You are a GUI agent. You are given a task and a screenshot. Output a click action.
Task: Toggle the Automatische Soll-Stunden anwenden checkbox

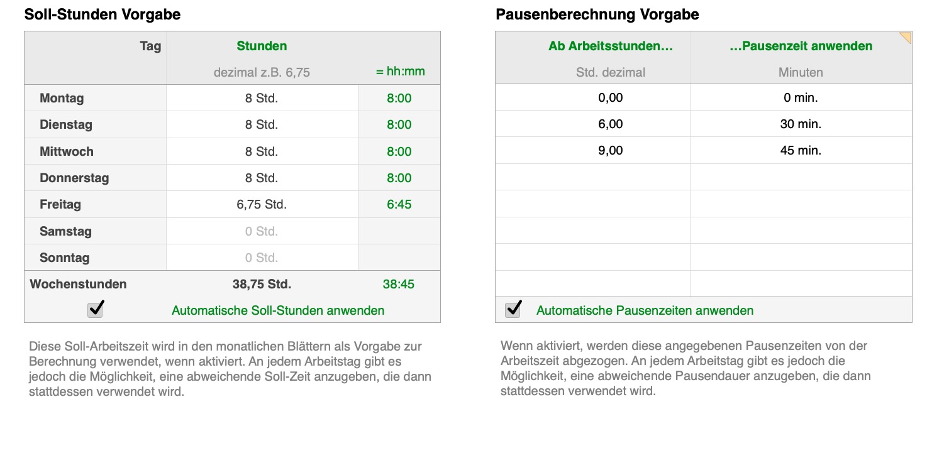click(96, 310)
